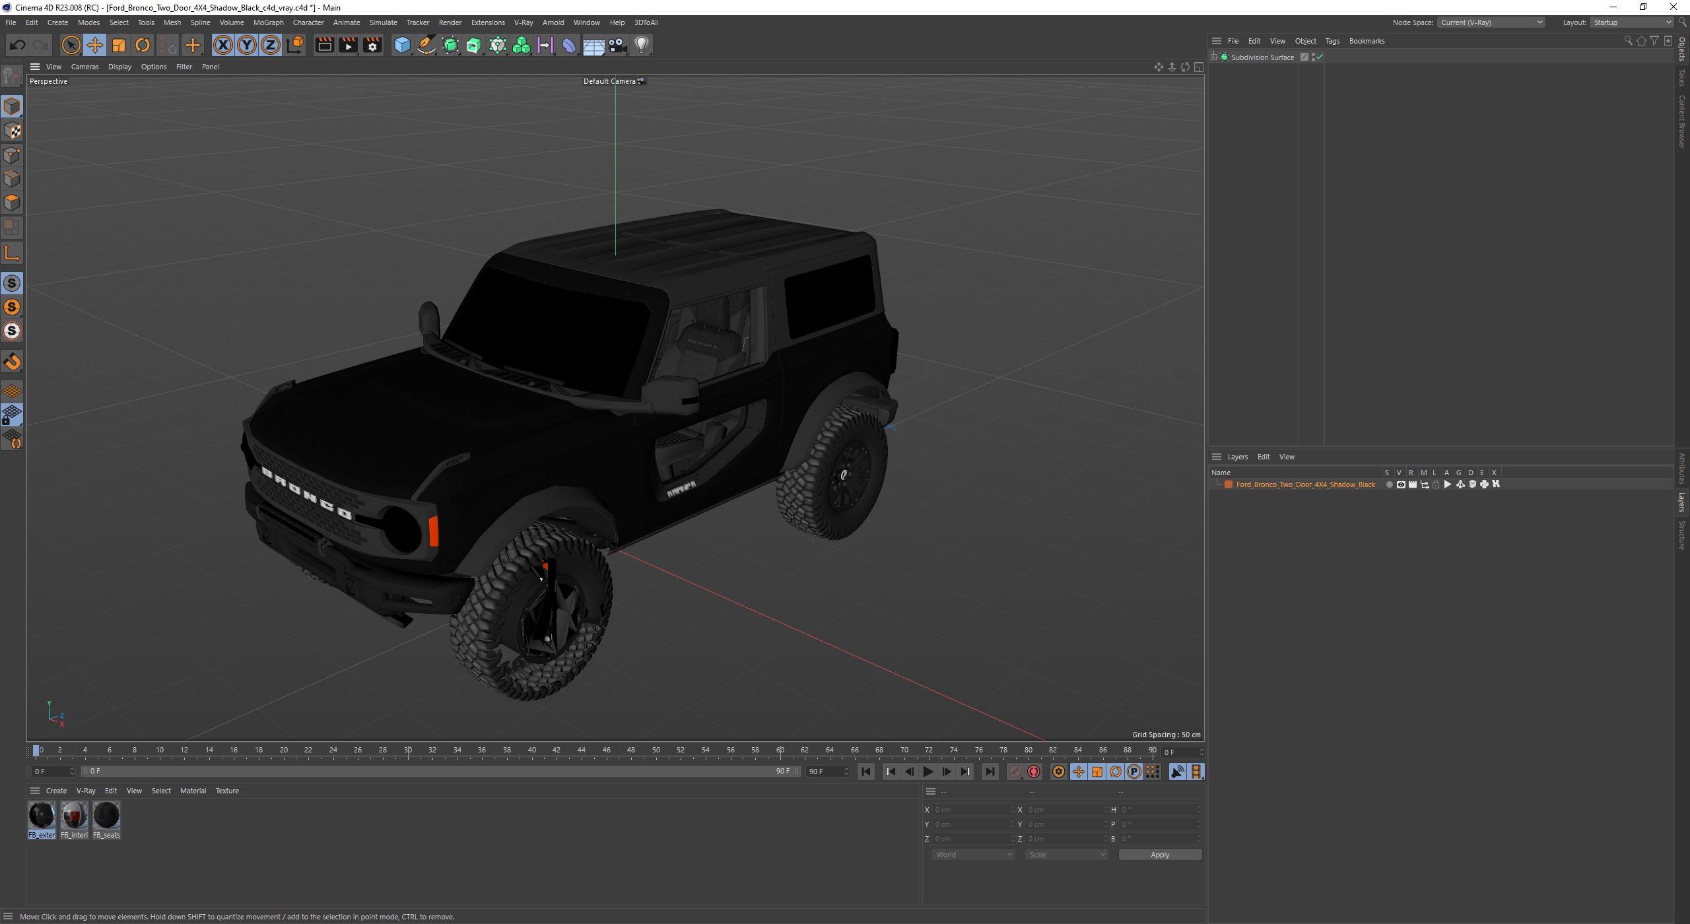Add a Light object

pos(641,45)
